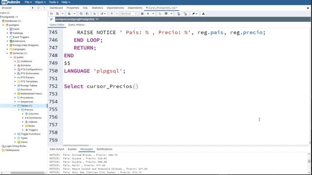Click the pgAdmin logo
Image resolution: width=312 pixels, height=175 pixels.
tap(11, 2)
